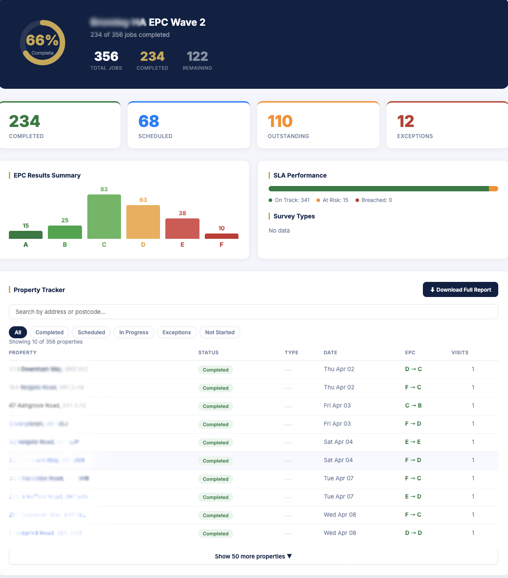Click the Download Full Report button
The width and height of the screenshot is (508, 578).
(460, 289)
